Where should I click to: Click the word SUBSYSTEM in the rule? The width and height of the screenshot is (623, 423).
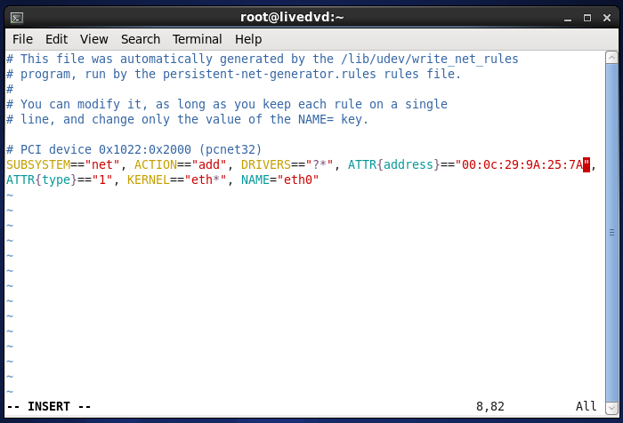(x=38, y=164)
